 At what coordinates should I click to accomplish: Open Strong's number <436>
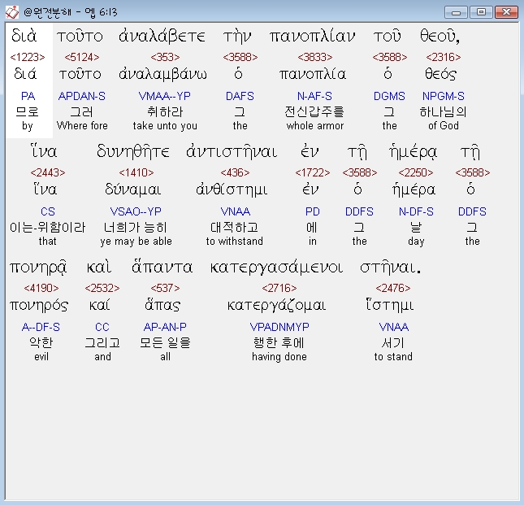coord(235,172)
